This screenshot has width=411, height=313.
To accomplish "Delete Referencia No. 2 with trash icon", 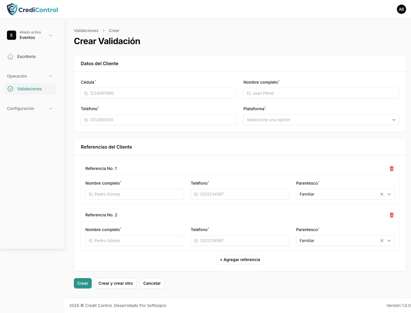I will click(391, 215).
